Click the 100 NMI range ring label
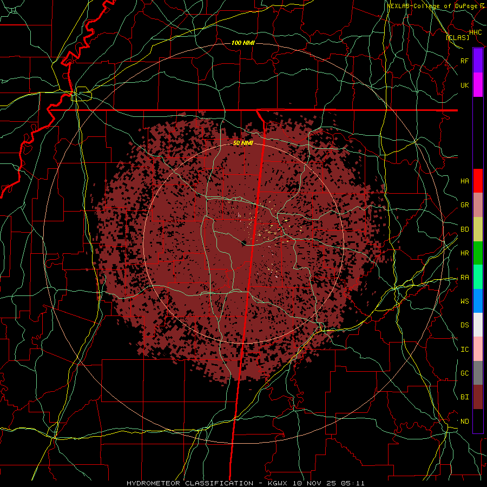 click(x=243, y=43)
